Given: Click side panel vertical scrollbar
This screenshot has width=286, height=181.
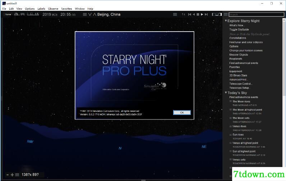Looking at the screenshot, I should (x=284, y=58).
